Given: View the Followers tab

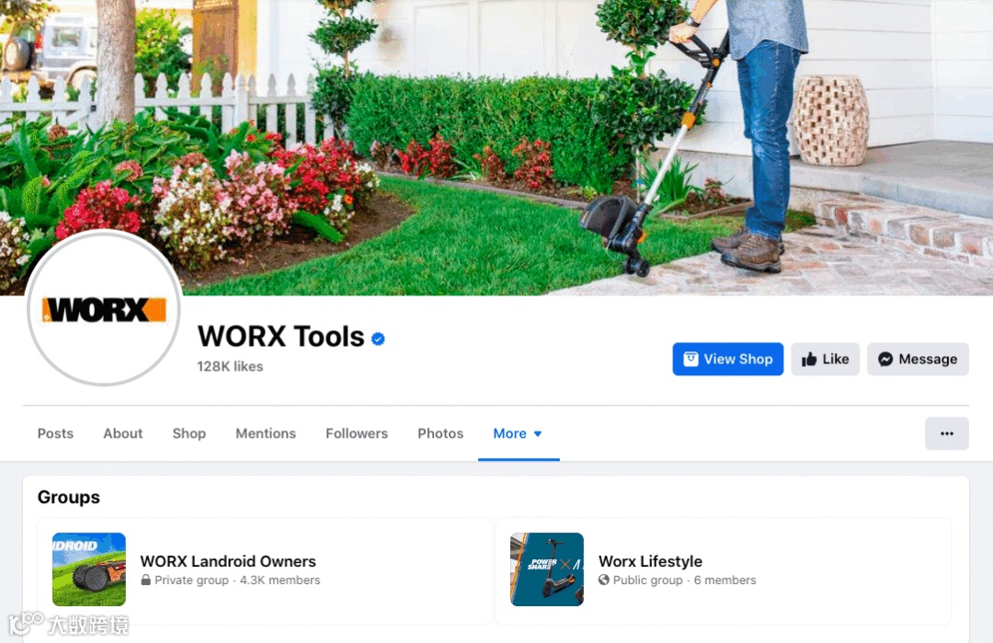Looking at the screenshot, I should [357, 433].
